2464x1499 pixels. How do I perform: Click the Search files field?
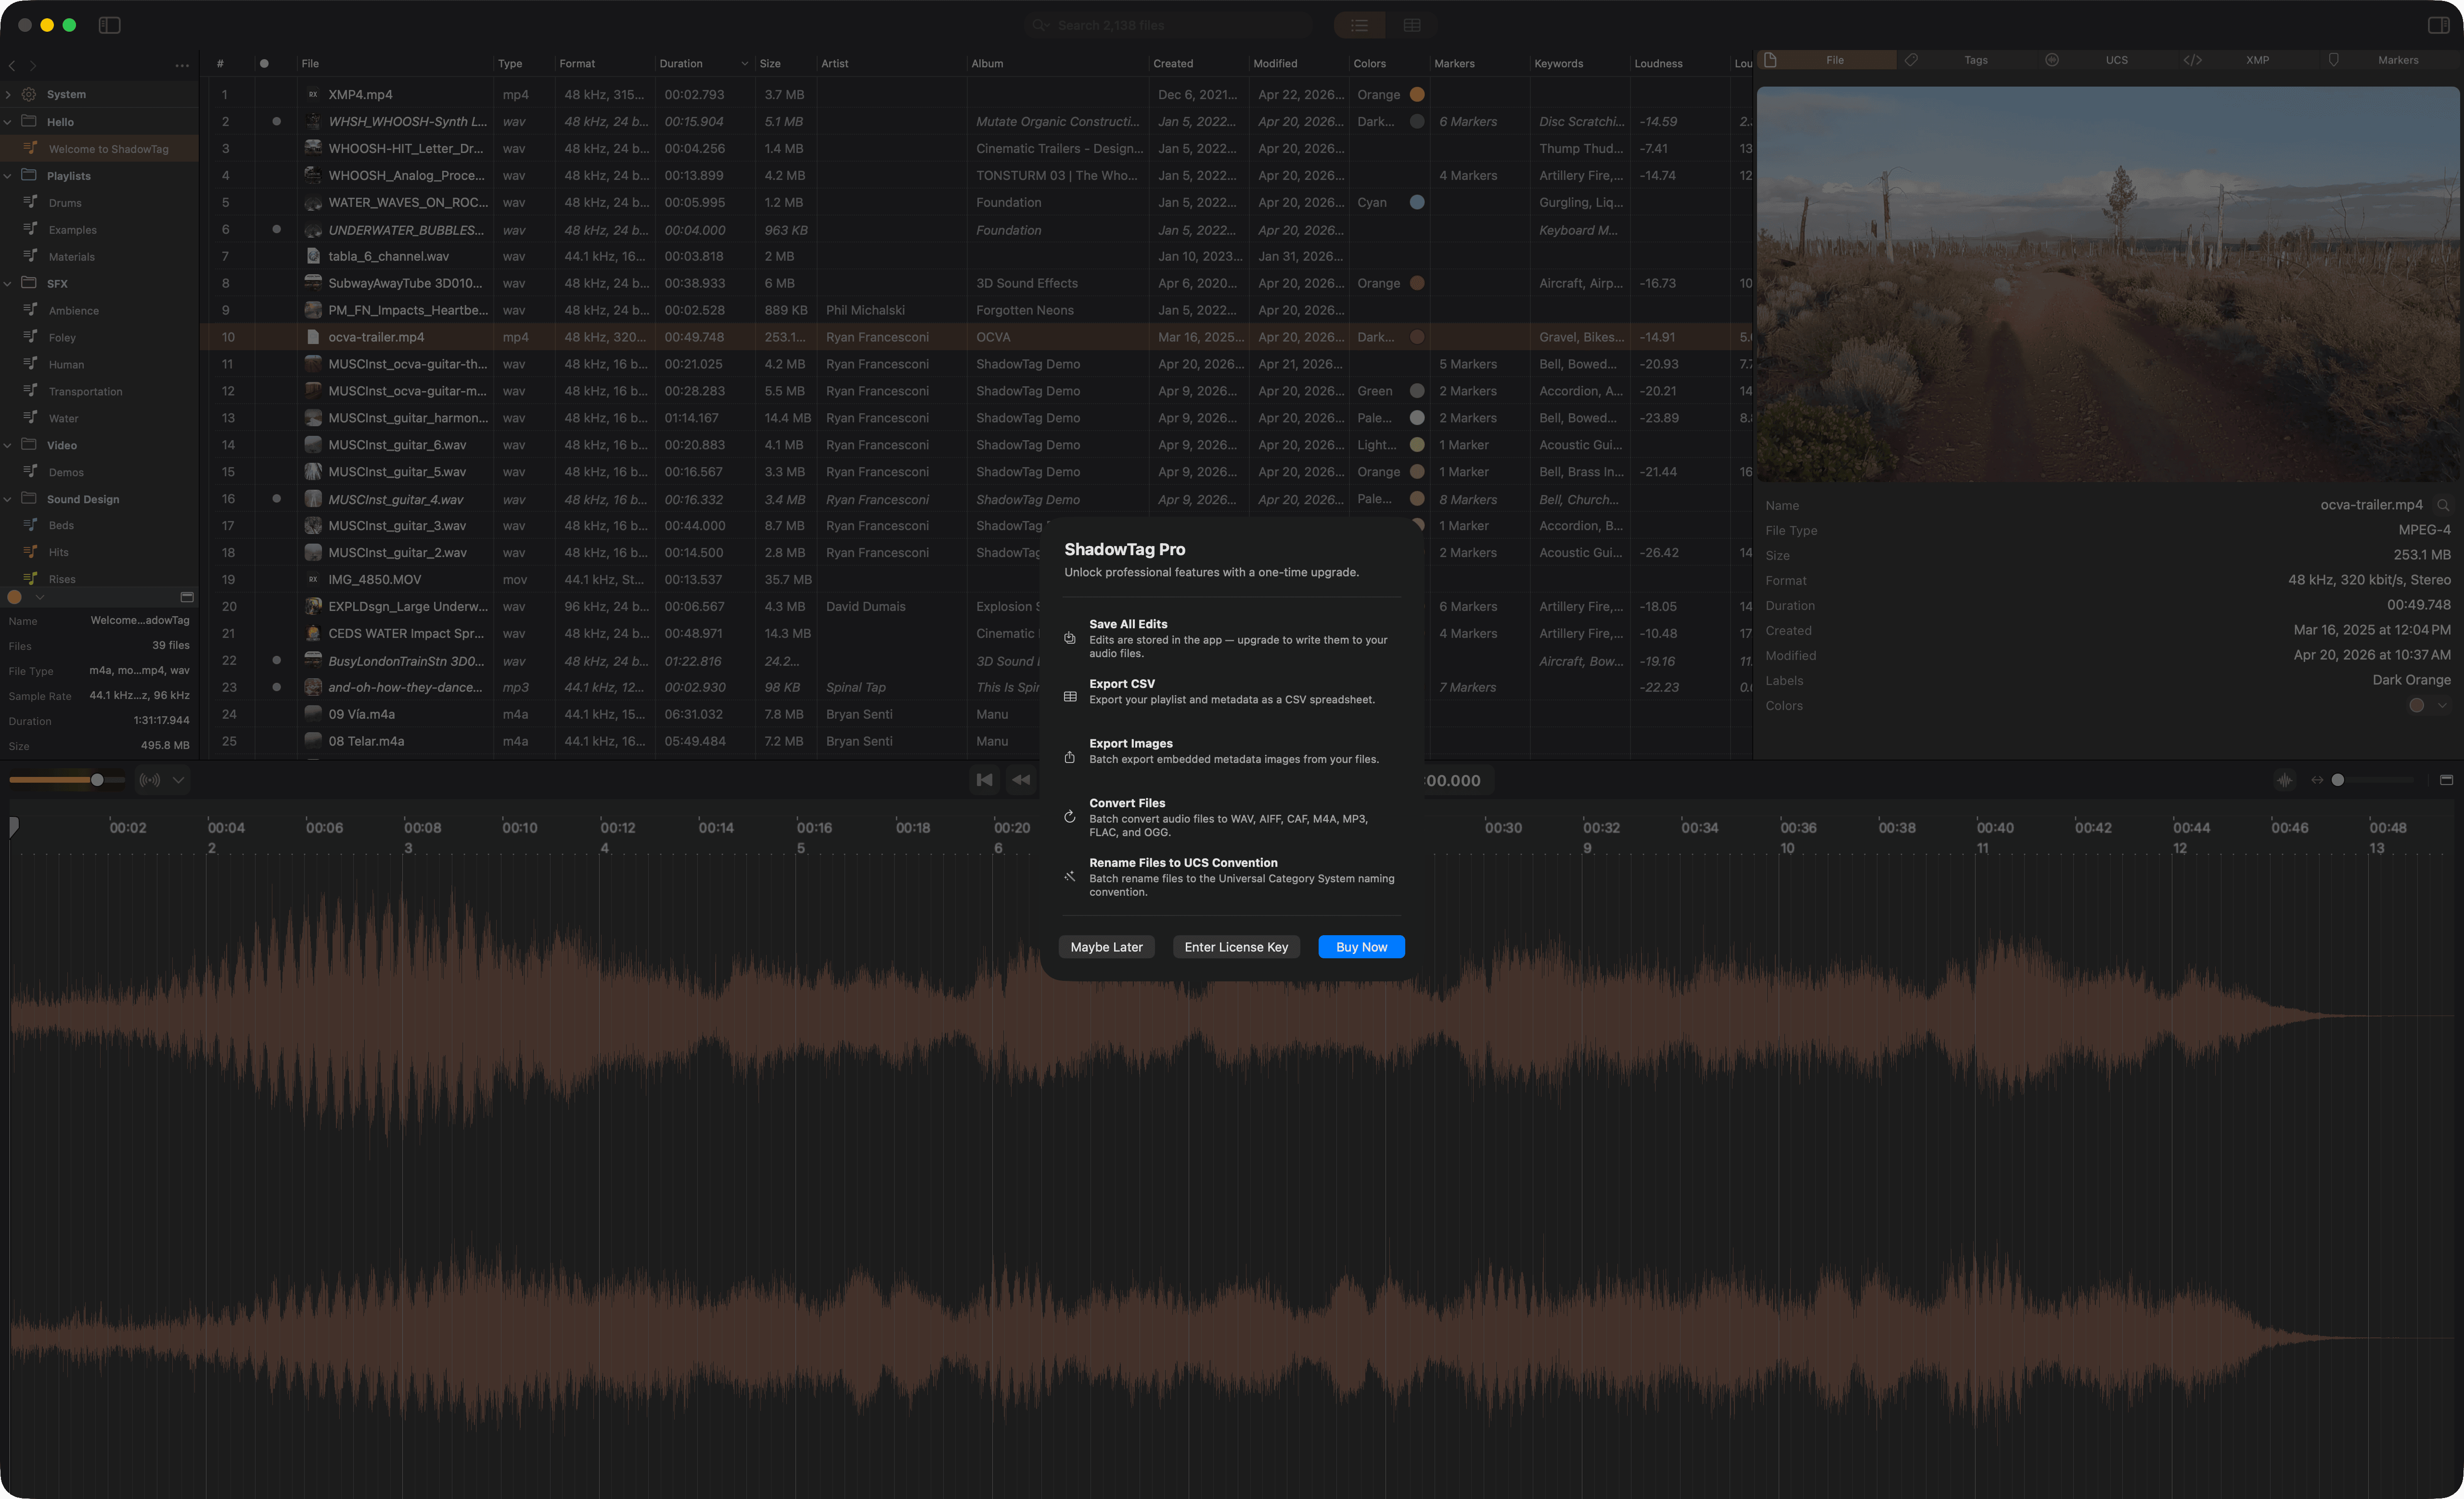click(1170, 25)
